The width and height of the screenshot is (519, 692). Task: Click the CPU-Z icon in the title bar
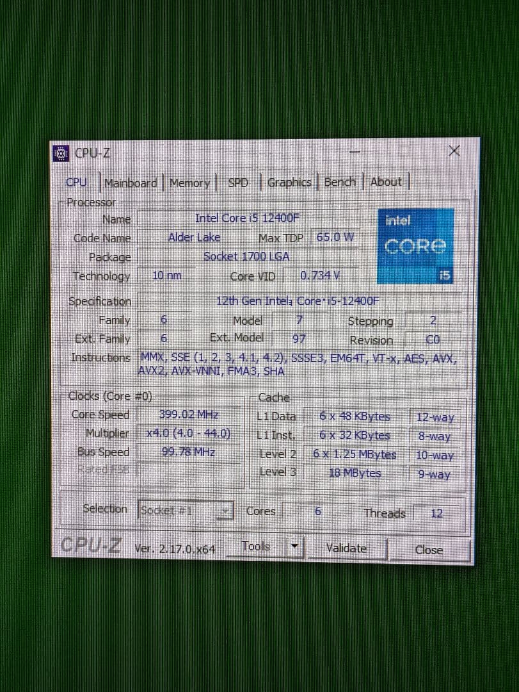tap(60, 153)
